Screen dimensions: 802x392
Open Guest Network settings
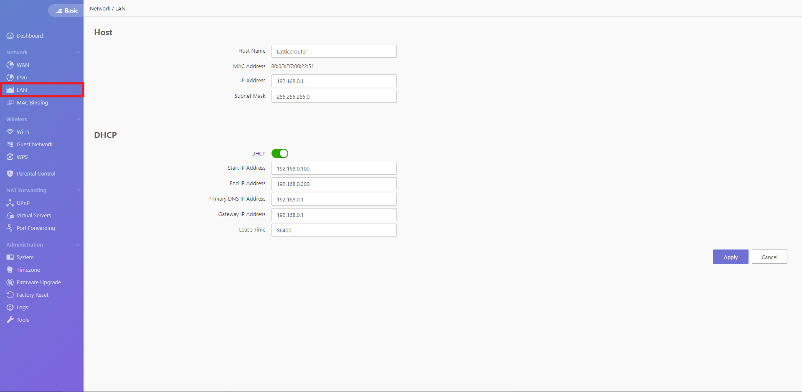42,145
